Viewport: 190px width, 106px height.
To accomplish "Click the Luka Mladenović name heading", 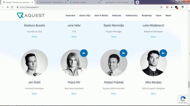I will (153, 26).
